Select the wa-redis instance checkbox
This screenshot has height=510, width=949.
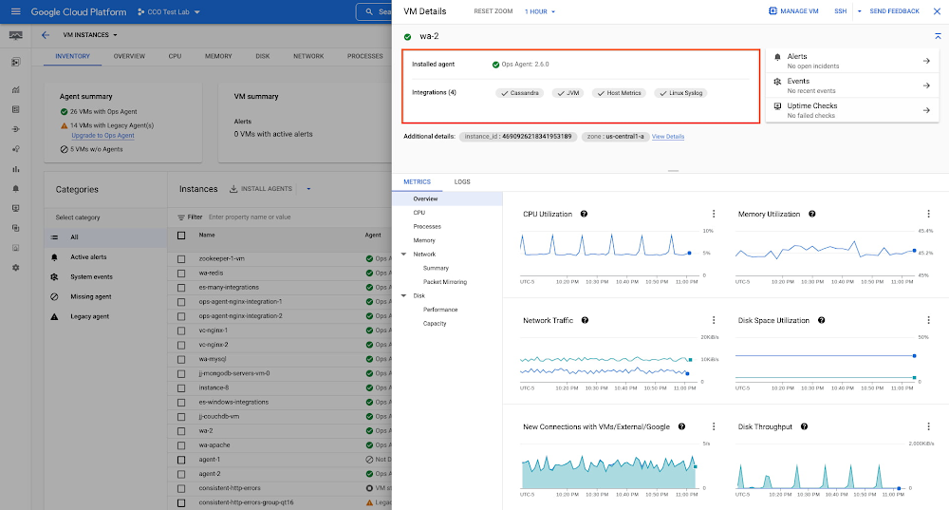182,273
